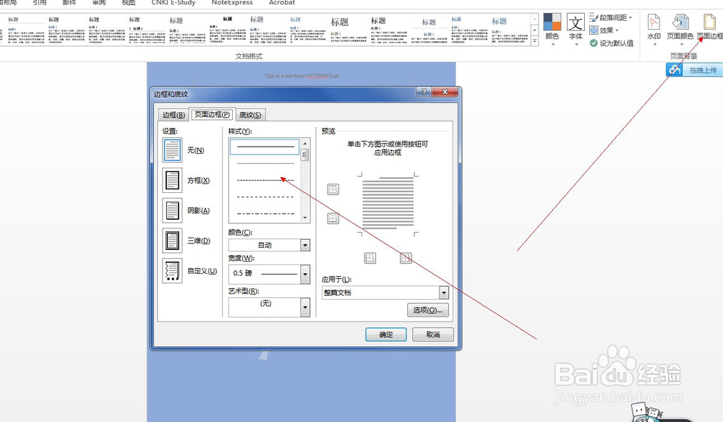Viewport: 723px width, 422px height.
Task: Open the 宽度 (Width) dropdown
Action: [x=304, y=274]
